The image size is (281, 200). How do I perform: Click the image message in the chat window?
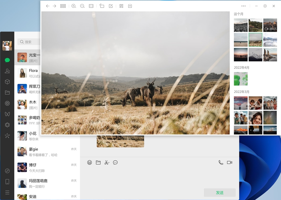click(x=121, y=141)
